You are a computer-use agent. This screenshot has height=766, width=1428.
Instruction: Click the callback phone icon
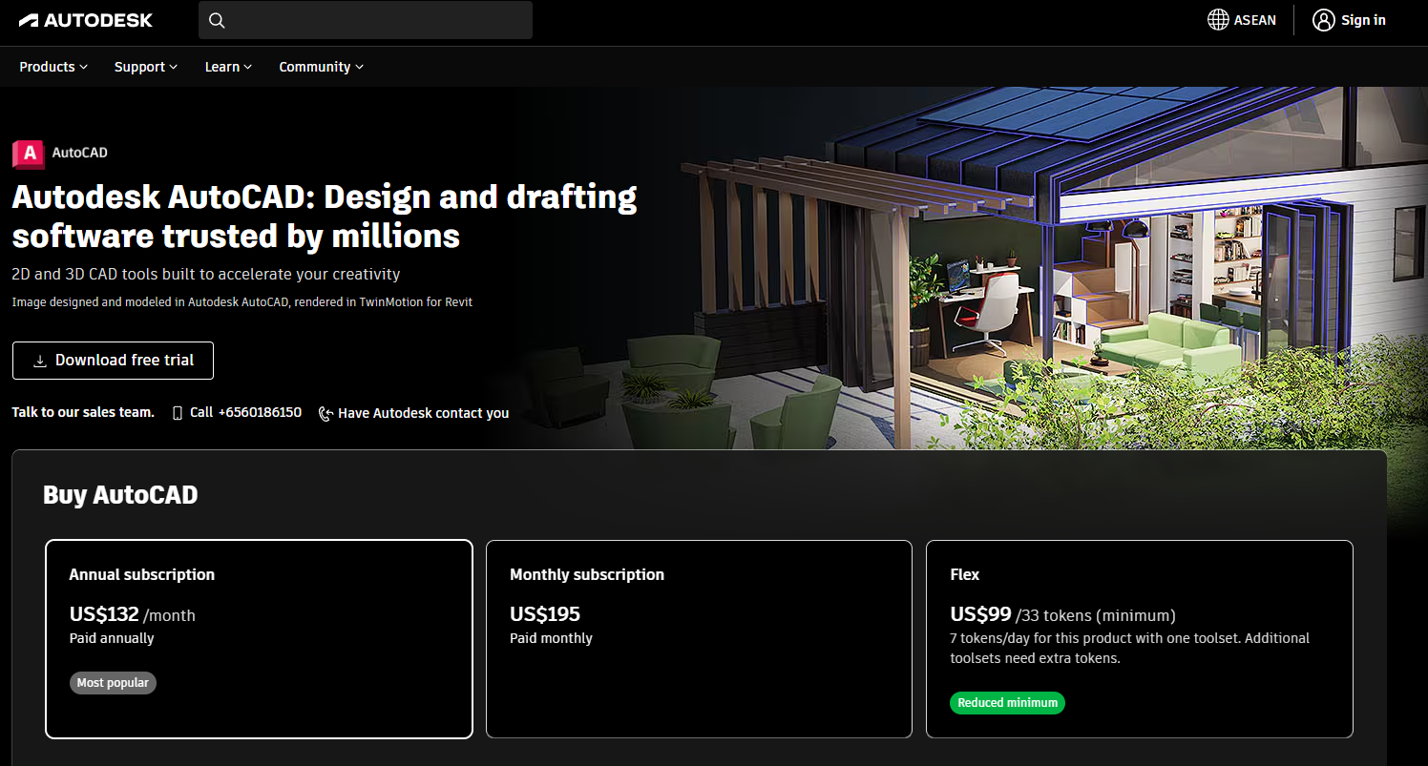(325, 413)
